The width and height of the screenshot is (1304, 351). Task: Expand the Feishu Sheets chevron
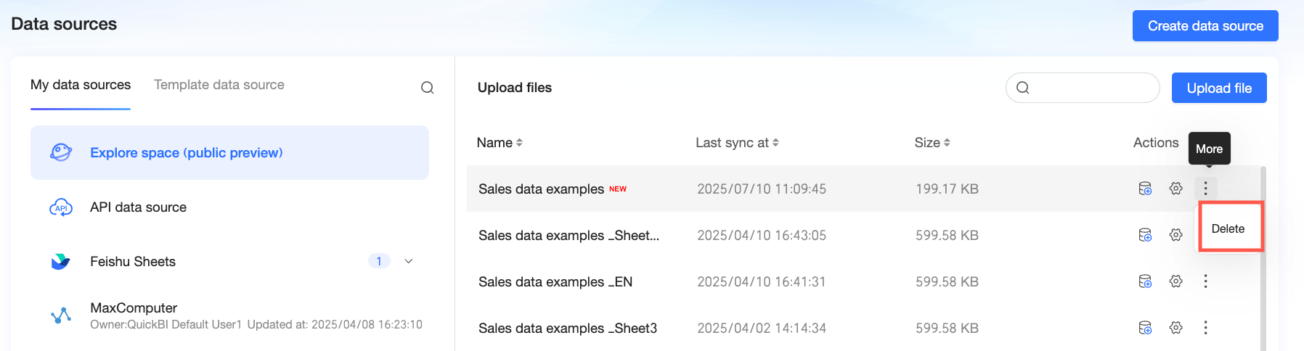(x=409, y=261)
